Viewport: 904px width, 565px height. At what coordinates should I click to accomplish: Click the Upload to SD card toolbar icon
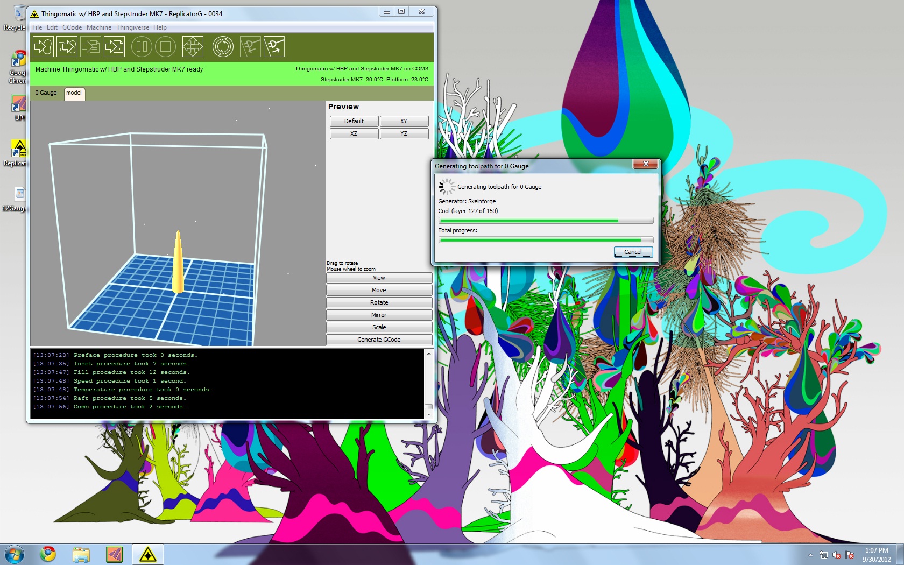90,47
